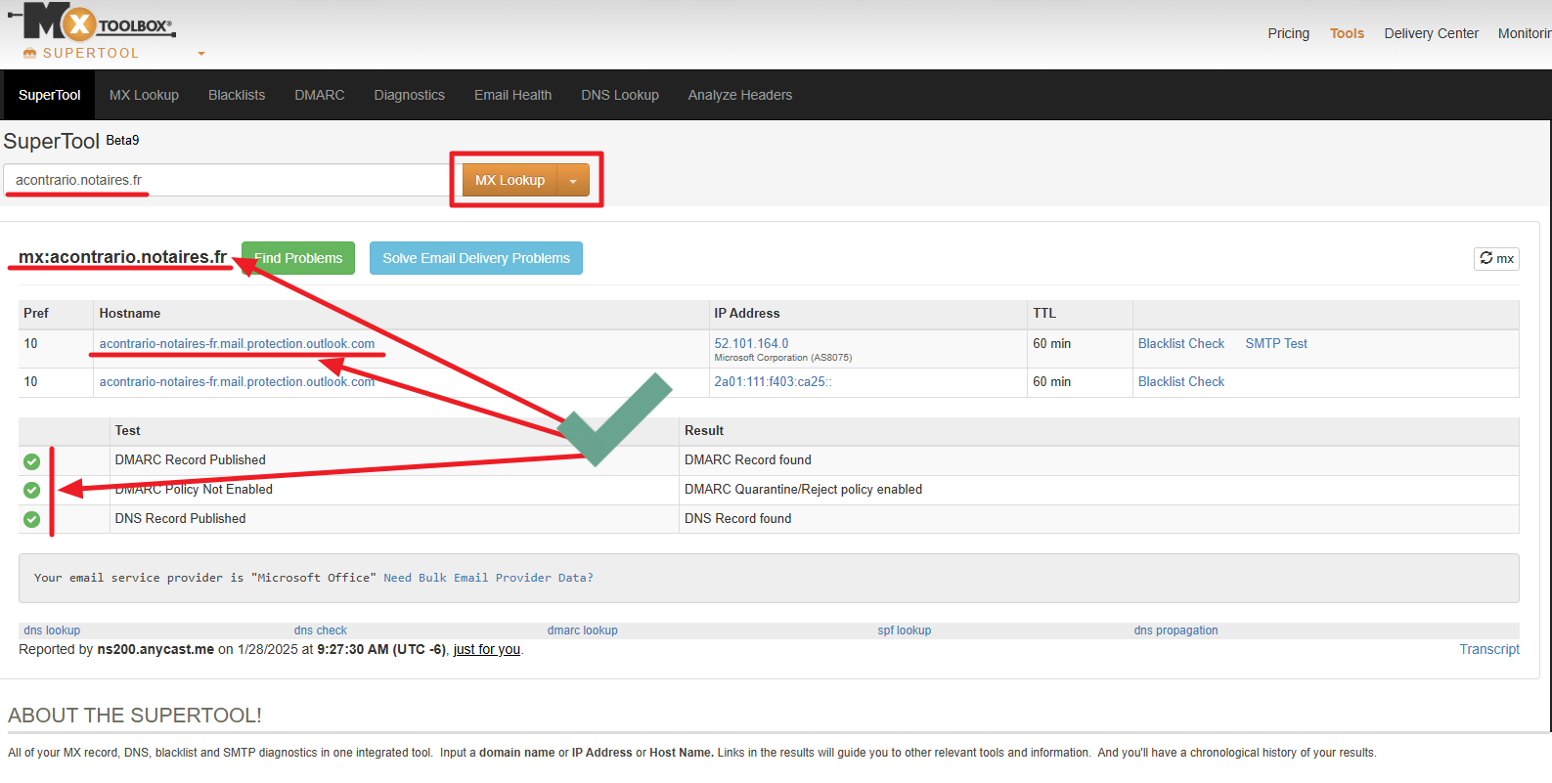
Task: Run the SMTP Test link
Action: pos(1276,344)
